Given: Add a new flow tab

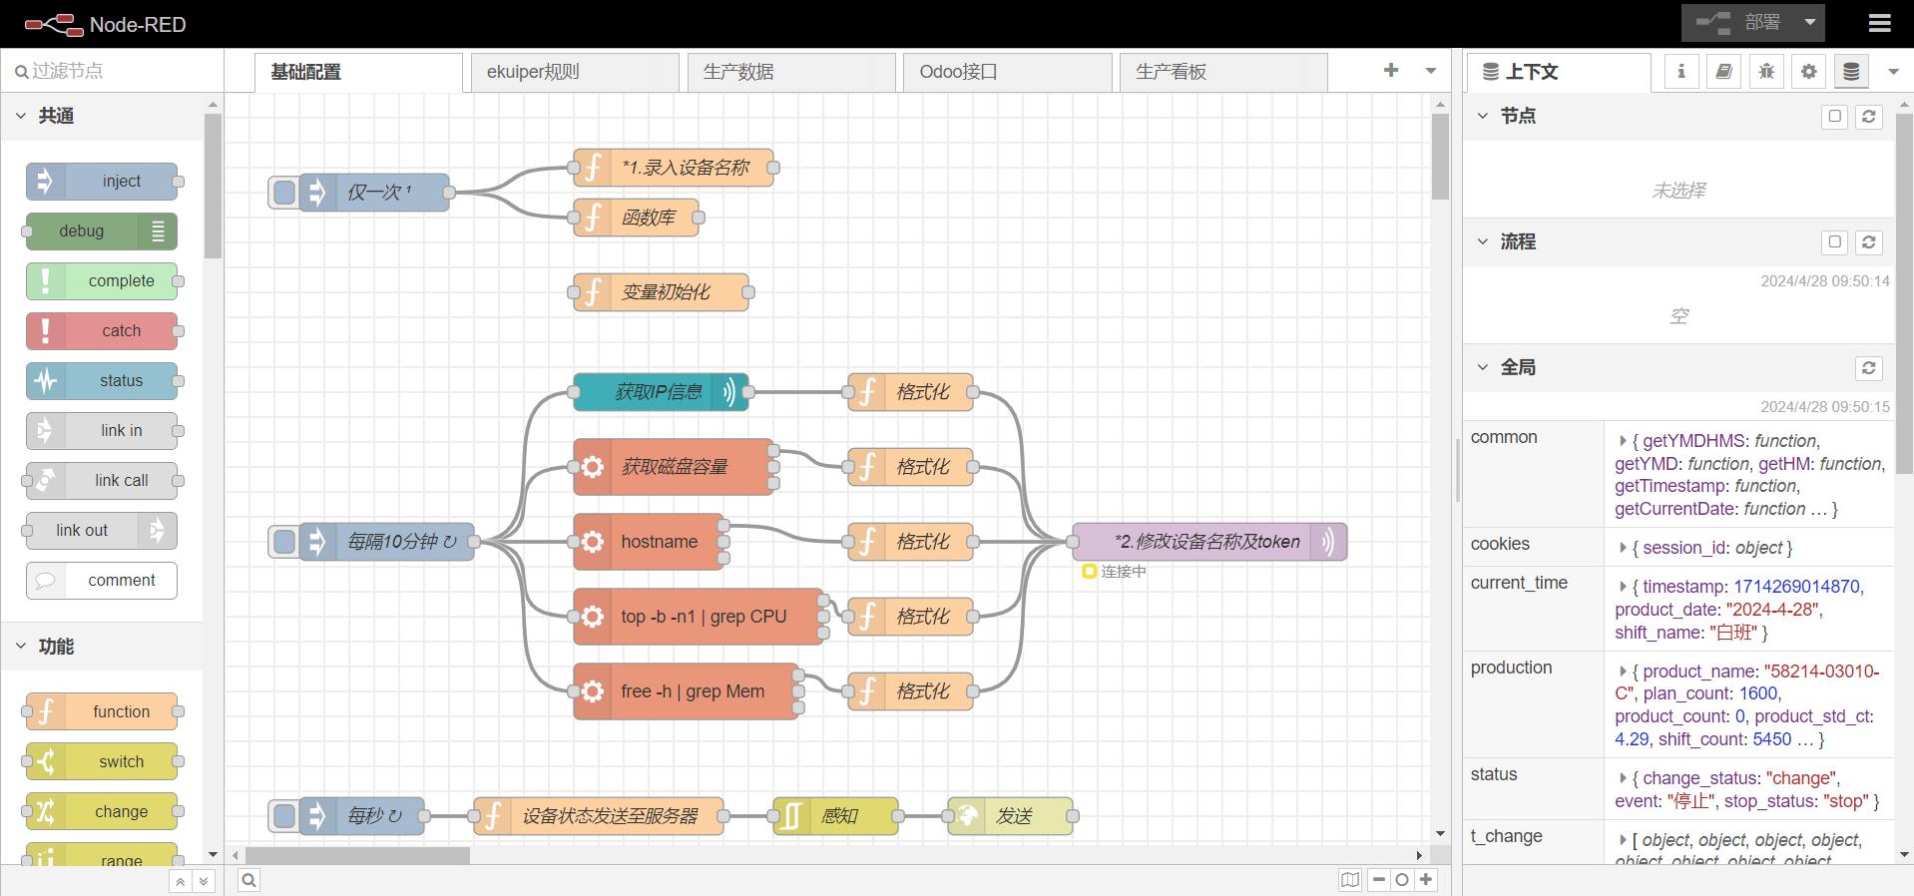Looking at the screenshot, I should click(x=1390, y=71).
